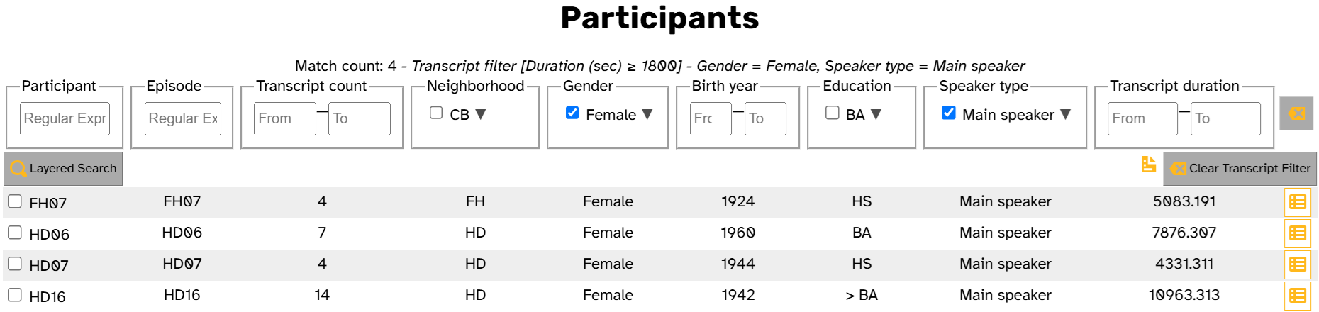
Task: Expand the Speaker type dropdown arrow
Action: point(1065,114)
